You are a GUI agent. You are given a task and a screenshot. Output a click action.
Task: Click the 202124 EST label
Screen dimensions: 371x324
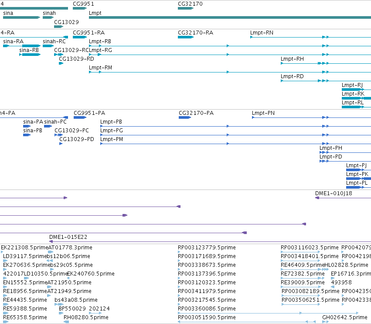click(99, 309)
